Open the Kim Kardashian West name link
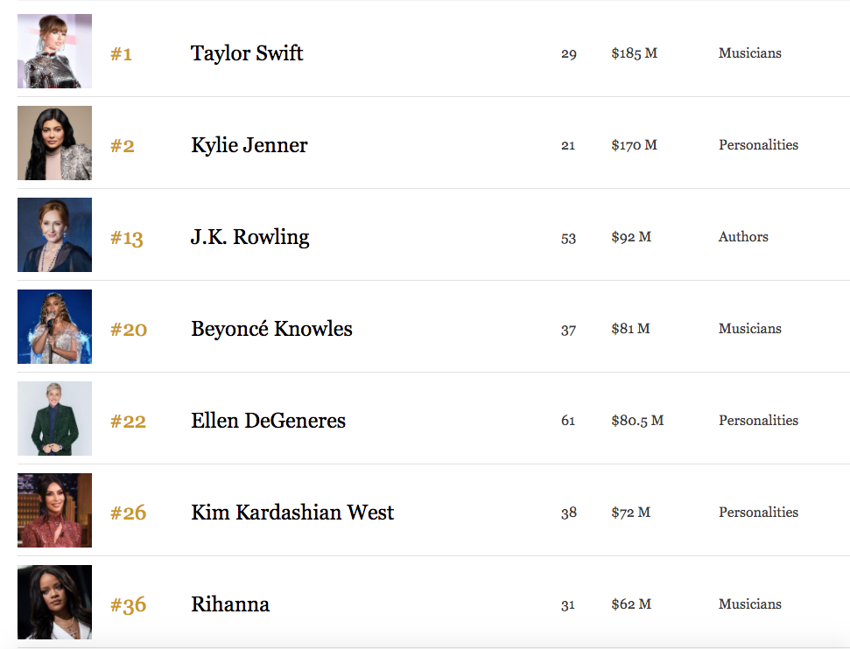 coord(292,513)
